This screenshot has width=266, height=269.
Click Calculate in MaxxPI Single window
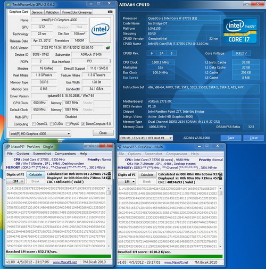[x=36, y=174]
